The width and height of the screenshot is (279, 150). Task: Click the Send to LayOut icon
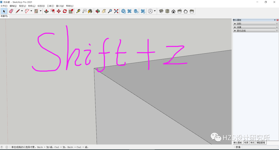pos(136,11)
